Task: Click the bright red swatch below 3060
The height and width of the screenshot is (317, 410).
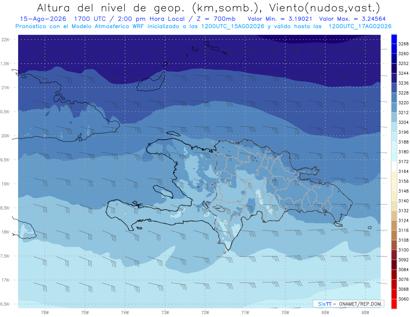Action: pos(394,304)
